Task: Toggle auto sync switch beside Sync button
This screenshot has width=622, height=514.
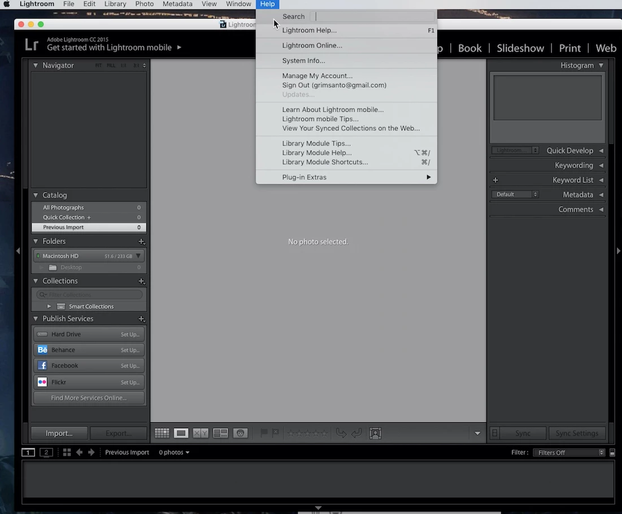Action: pyautogui.click(x=495, y=433)
